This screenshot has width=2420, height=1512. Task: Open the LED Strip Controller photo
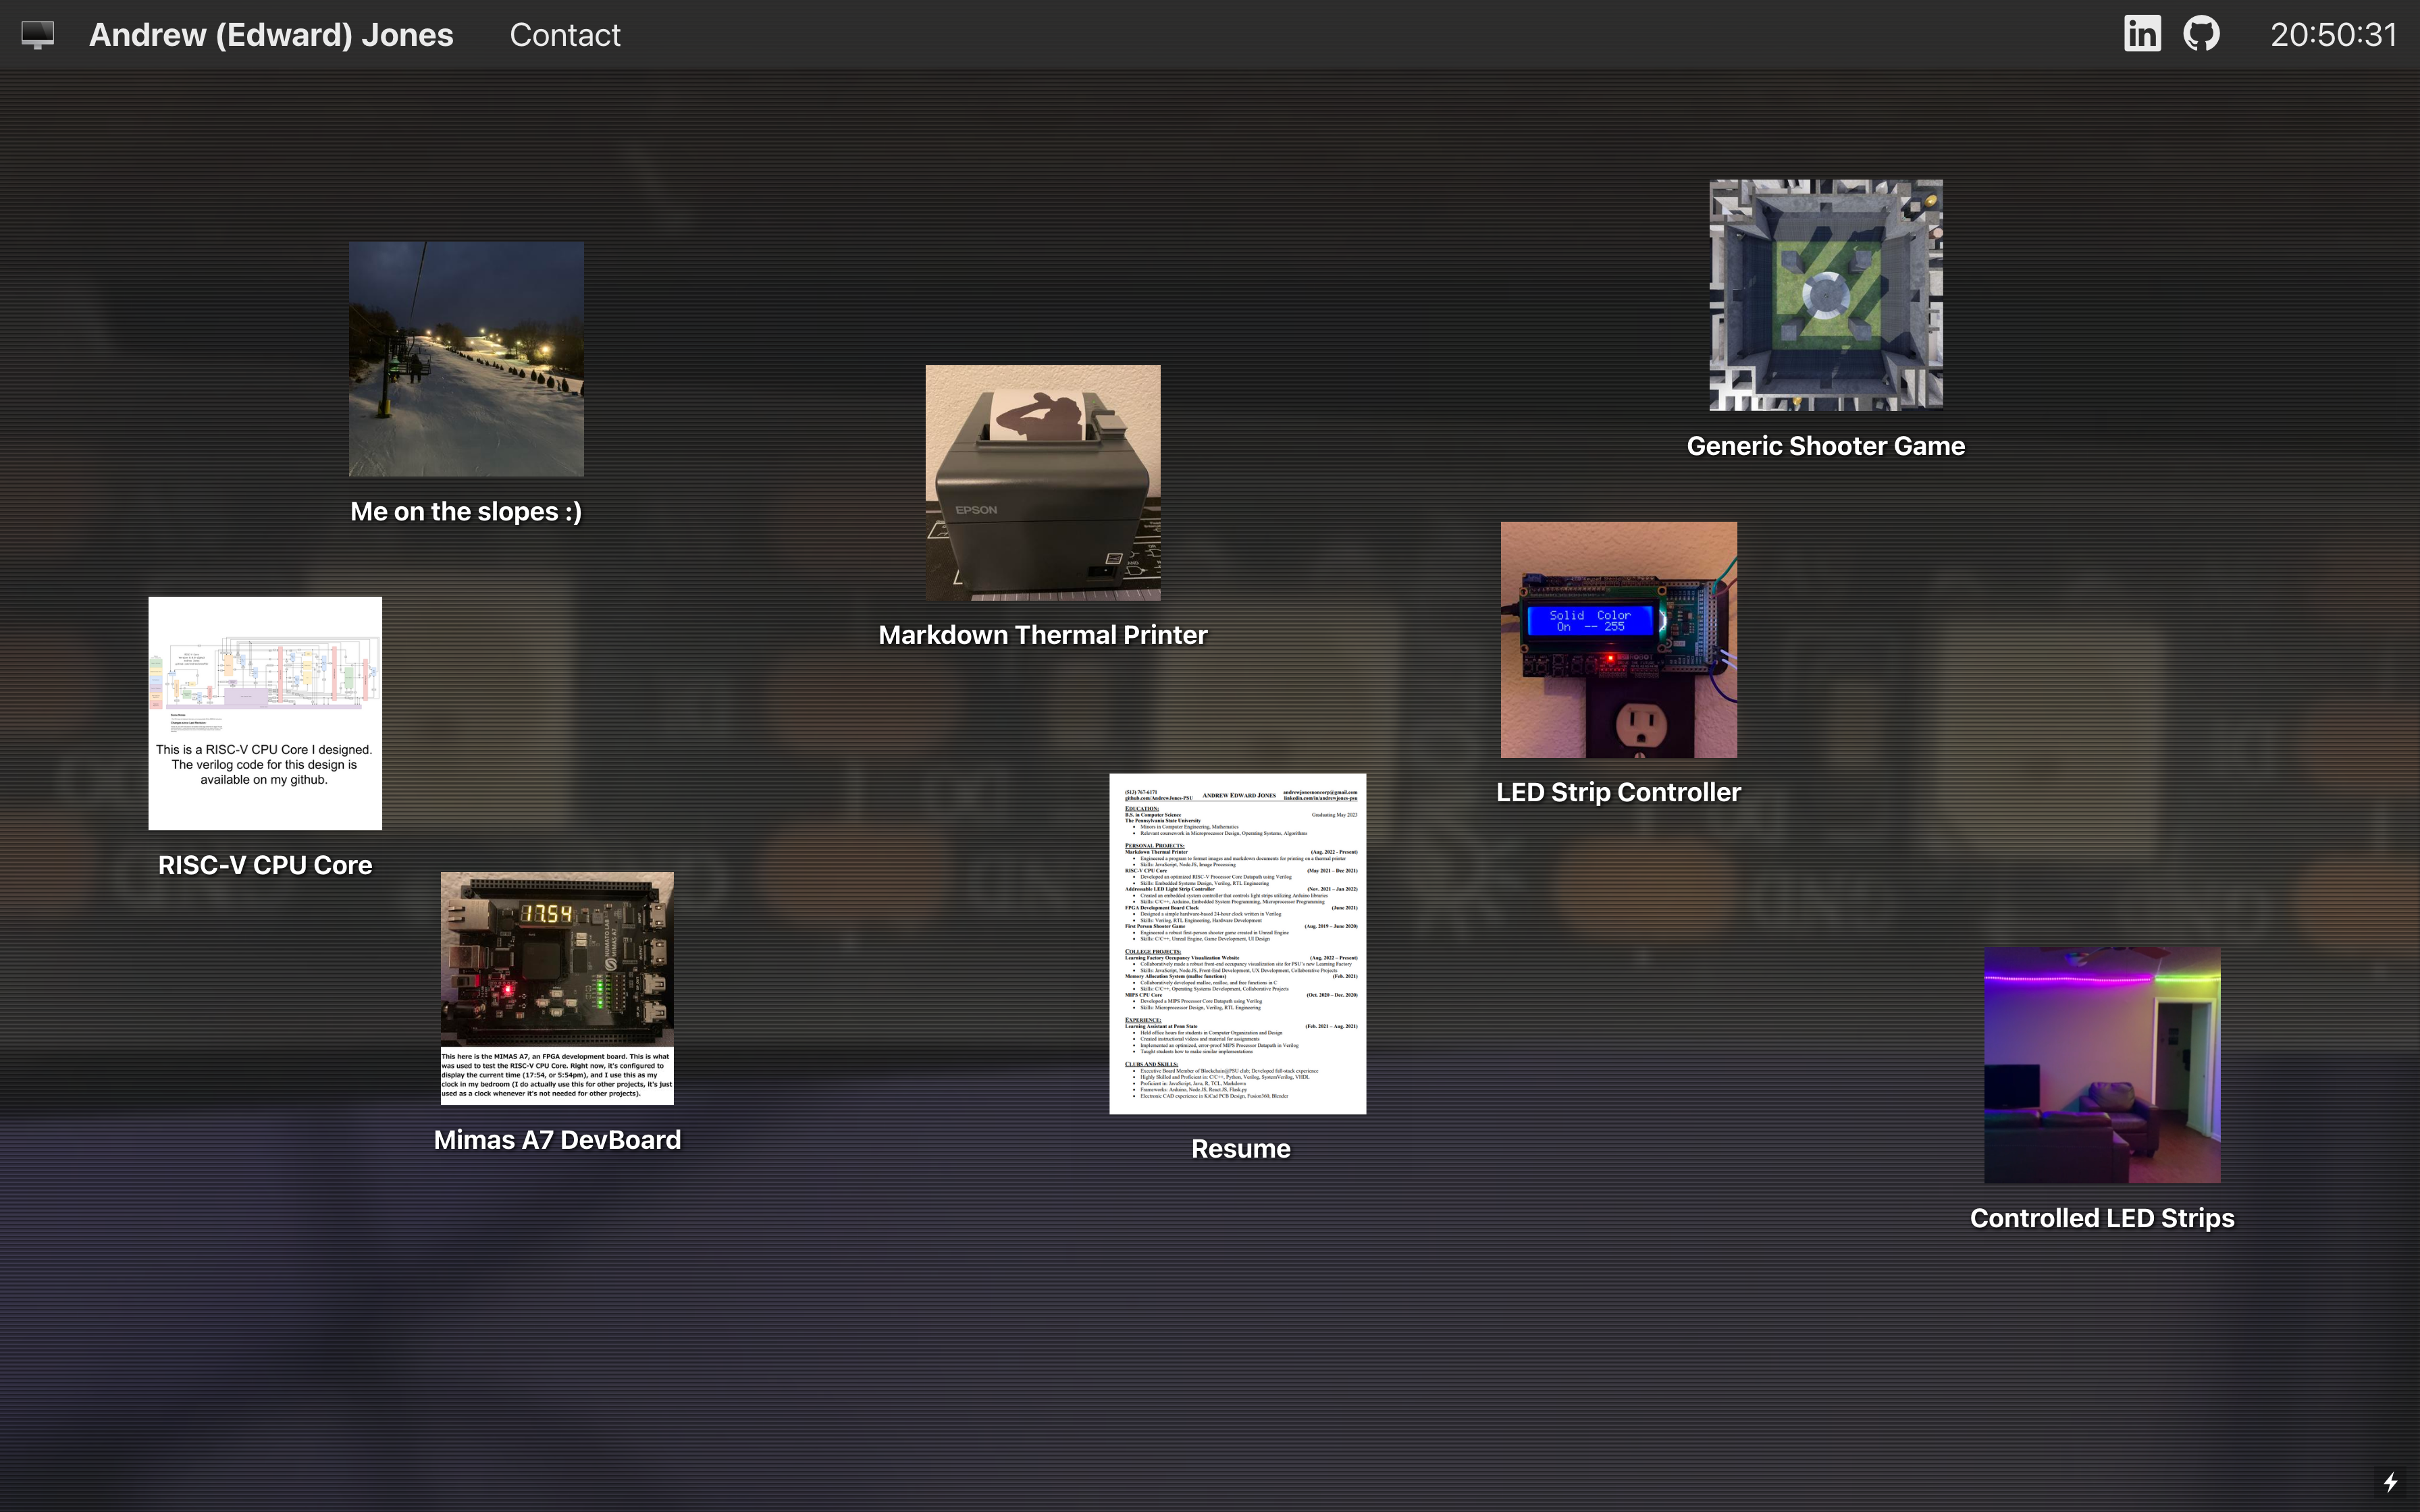coord(1618,639)
